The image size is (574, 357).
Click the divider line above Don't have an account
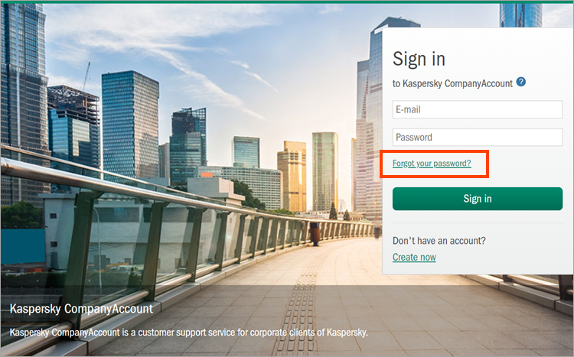tap(478, 222)
